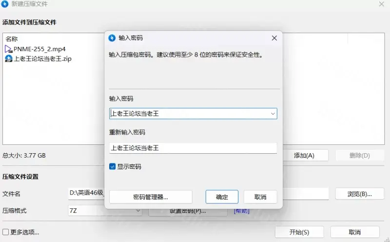The width and height of the screenshot is (390, 242).
Task: Open the 密码管理器 button
Action: click(151, 197)
